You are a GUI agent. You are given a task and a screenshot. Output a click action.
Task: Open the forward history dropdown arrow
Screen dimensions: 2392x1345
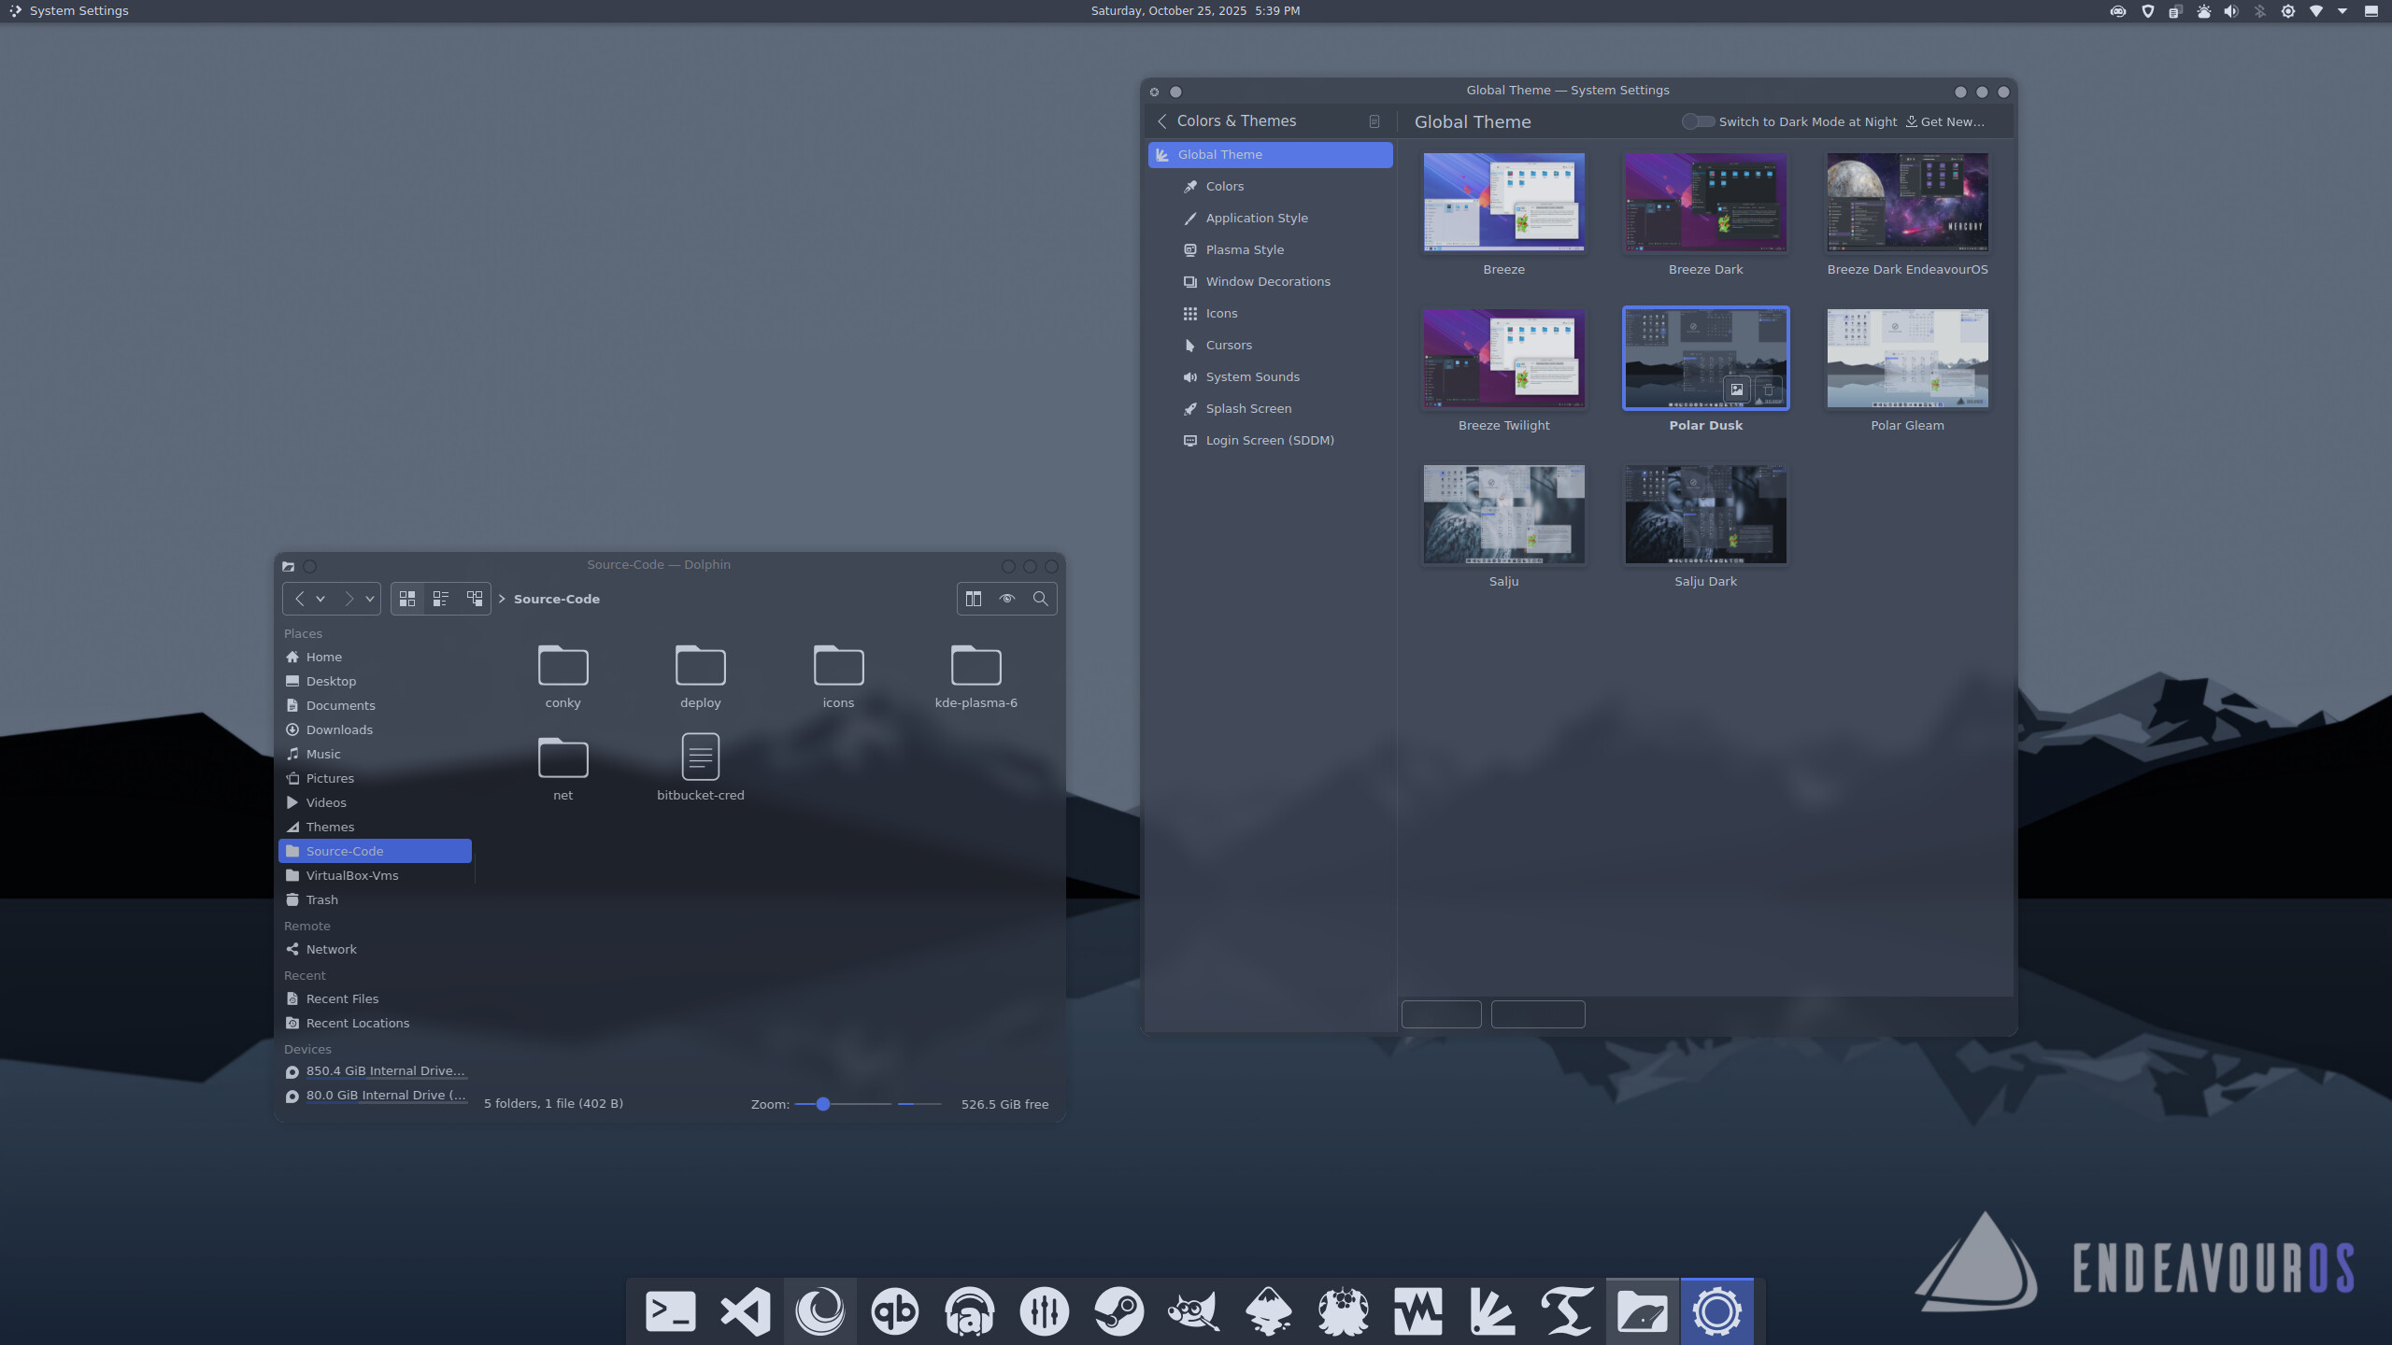click(x=370, y=599)
